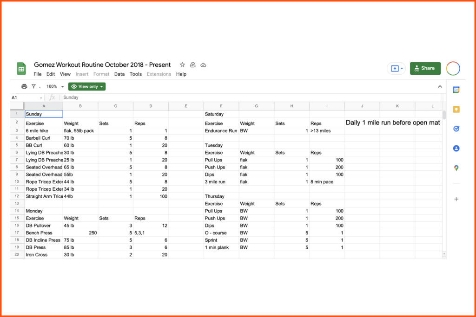Print the spreadsheet using the printer icon
Screen dimensions: 476x317
coord(23,86)
